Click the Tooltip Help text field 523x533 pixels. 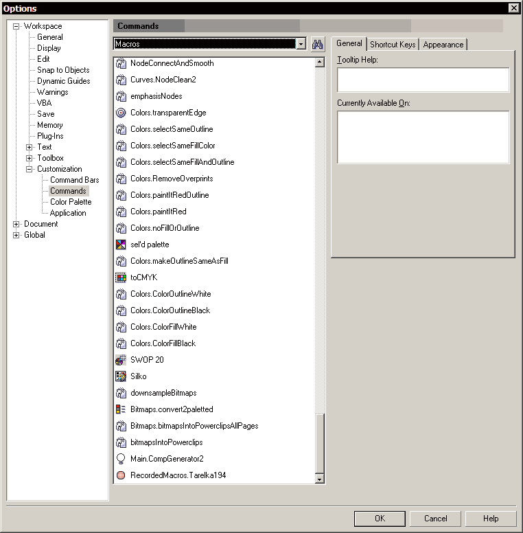(x=423, y=80)
